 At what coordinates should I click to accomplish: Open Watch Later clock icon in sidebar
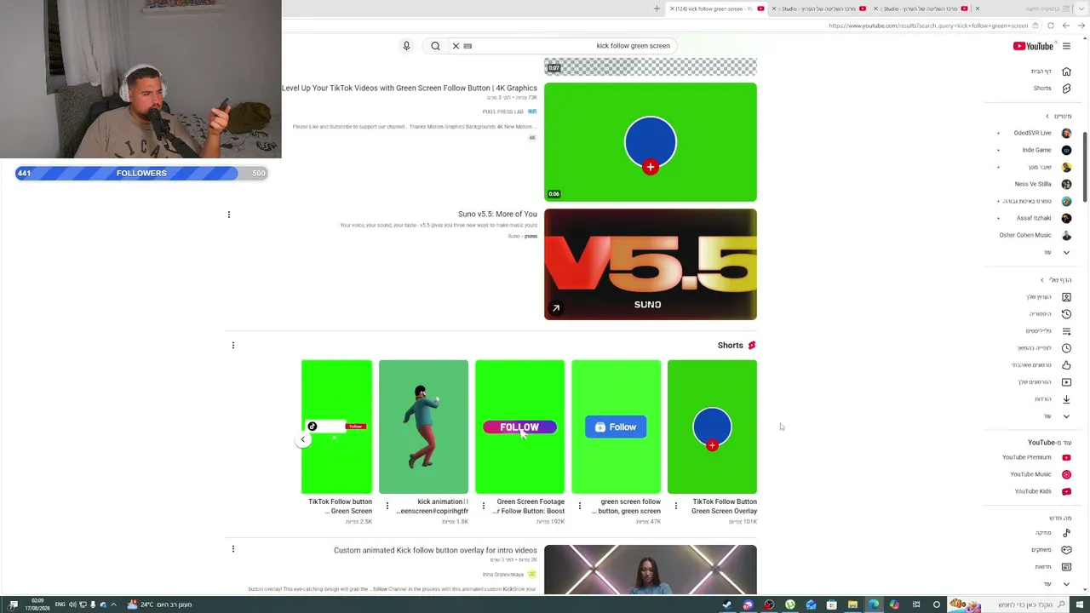(1066, 348)
